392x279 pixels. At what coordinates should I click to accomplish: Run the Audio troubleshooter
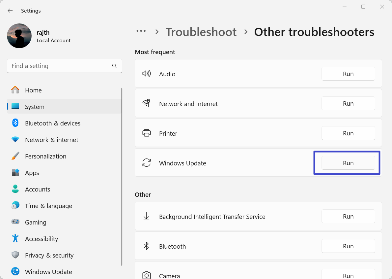tap(348, 74)
